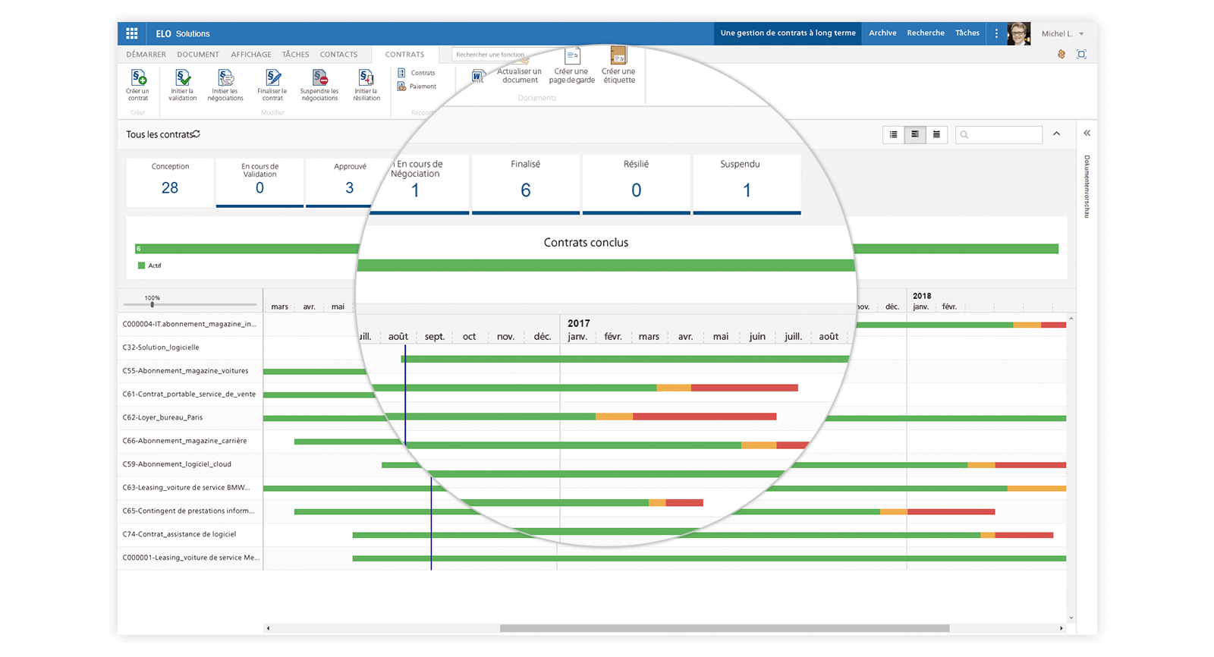Viewport: 1214px width, 657px height.
Task: Switch to the list view toggle
Action: (x=894, y=134)
